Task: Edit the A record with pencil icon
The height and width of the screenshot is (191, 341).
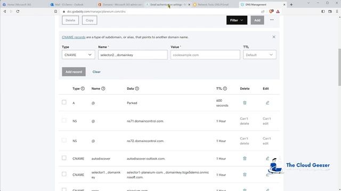Action: pyautogui.click(x=267, y=103)
